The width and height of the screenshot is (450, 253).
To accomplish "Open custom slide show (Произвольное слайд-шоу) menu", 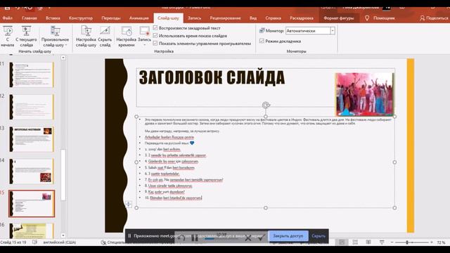I will click(x=55, y=37).
